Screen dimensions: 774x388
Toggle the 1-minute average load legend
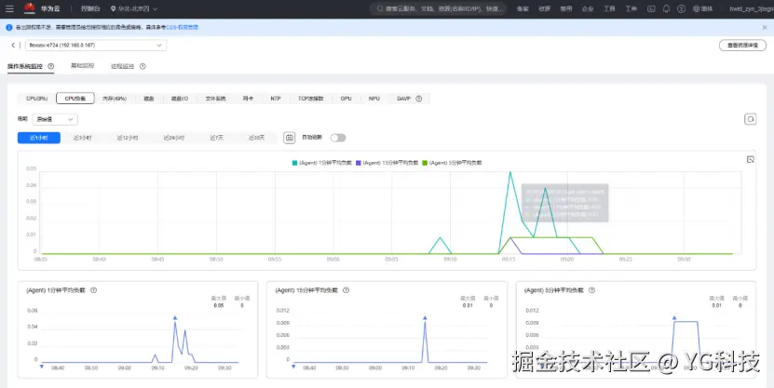coord(322,163)
